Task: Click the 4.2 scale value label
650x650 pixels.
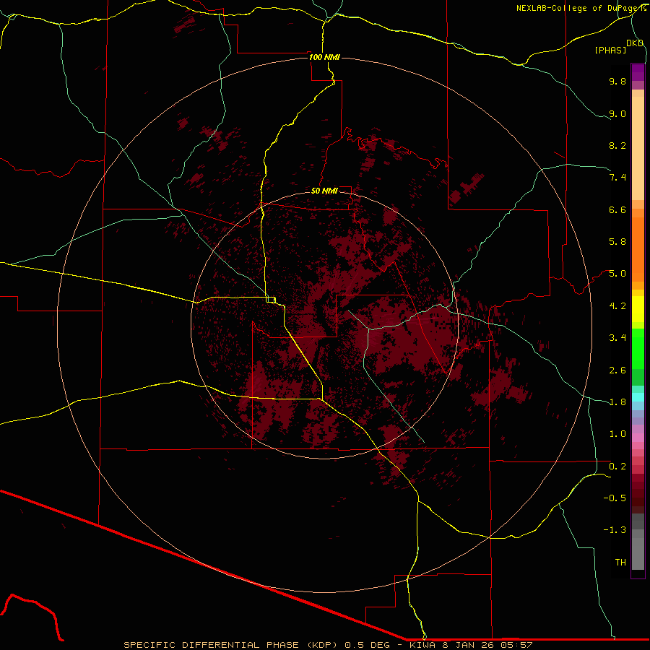Action: 617,306
